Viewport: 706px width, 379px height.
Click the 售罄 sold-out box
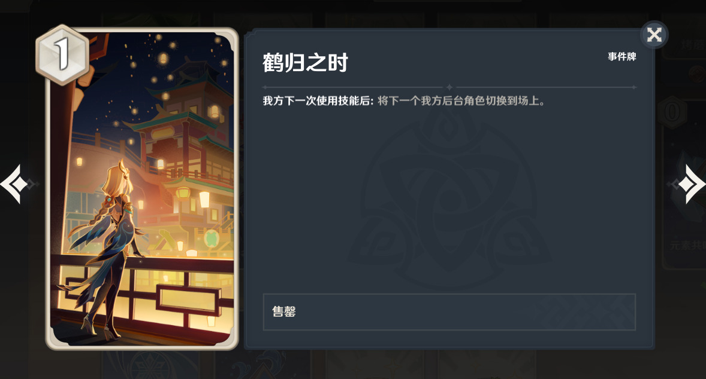449,312
